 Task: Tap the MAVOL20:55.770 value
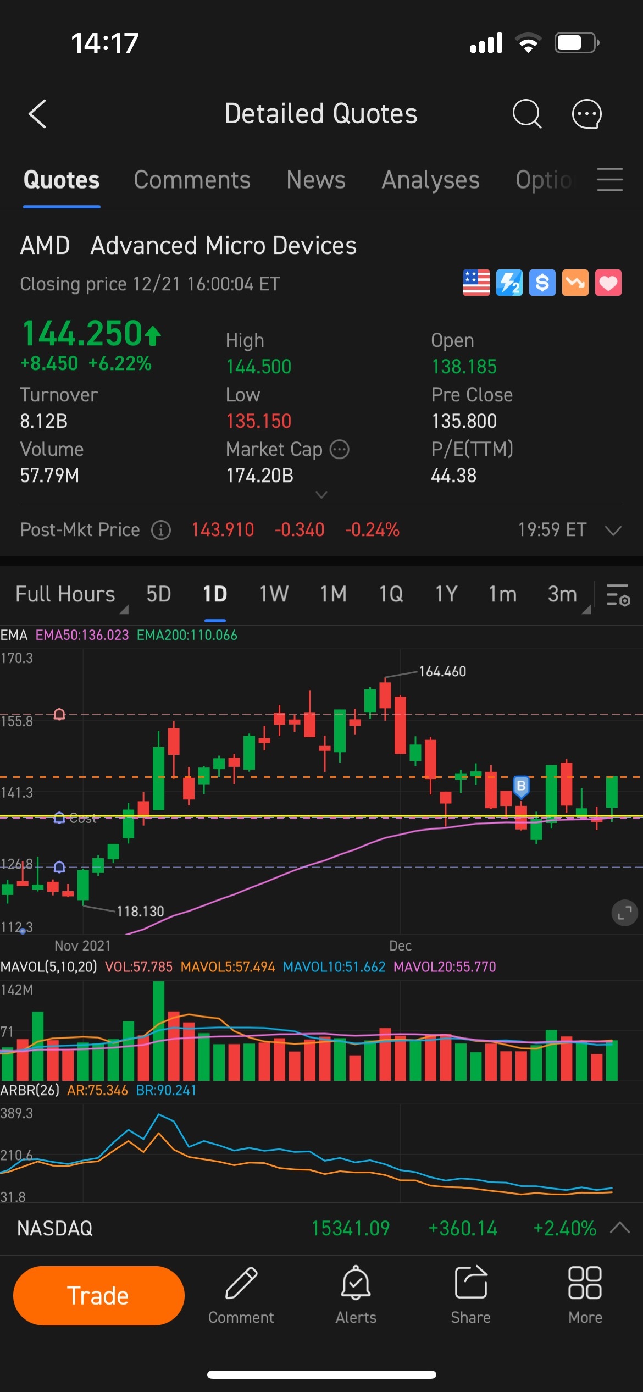(445, 966)
